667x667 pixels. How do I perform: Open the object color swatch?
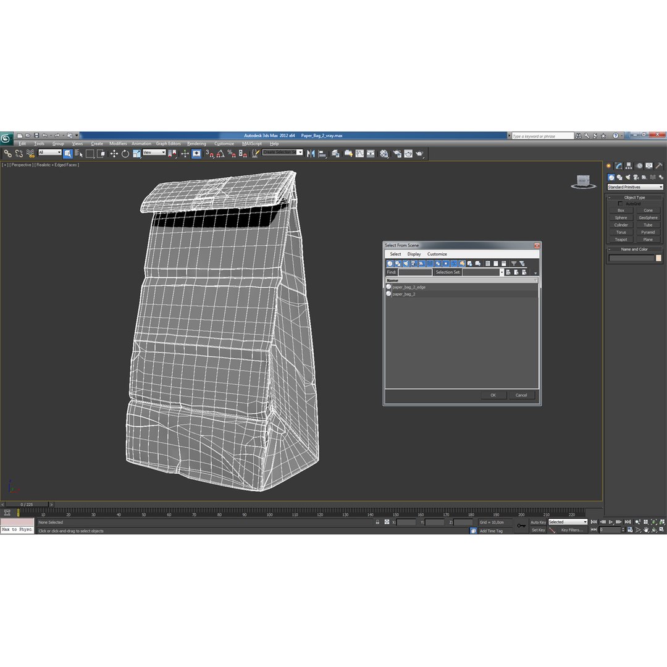pos(658,258)
